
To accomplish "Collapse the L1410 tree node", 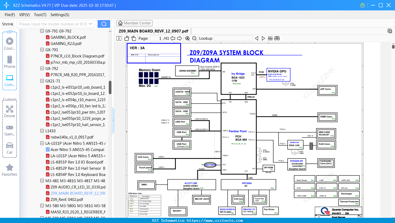I will click(x=42, y=131).
